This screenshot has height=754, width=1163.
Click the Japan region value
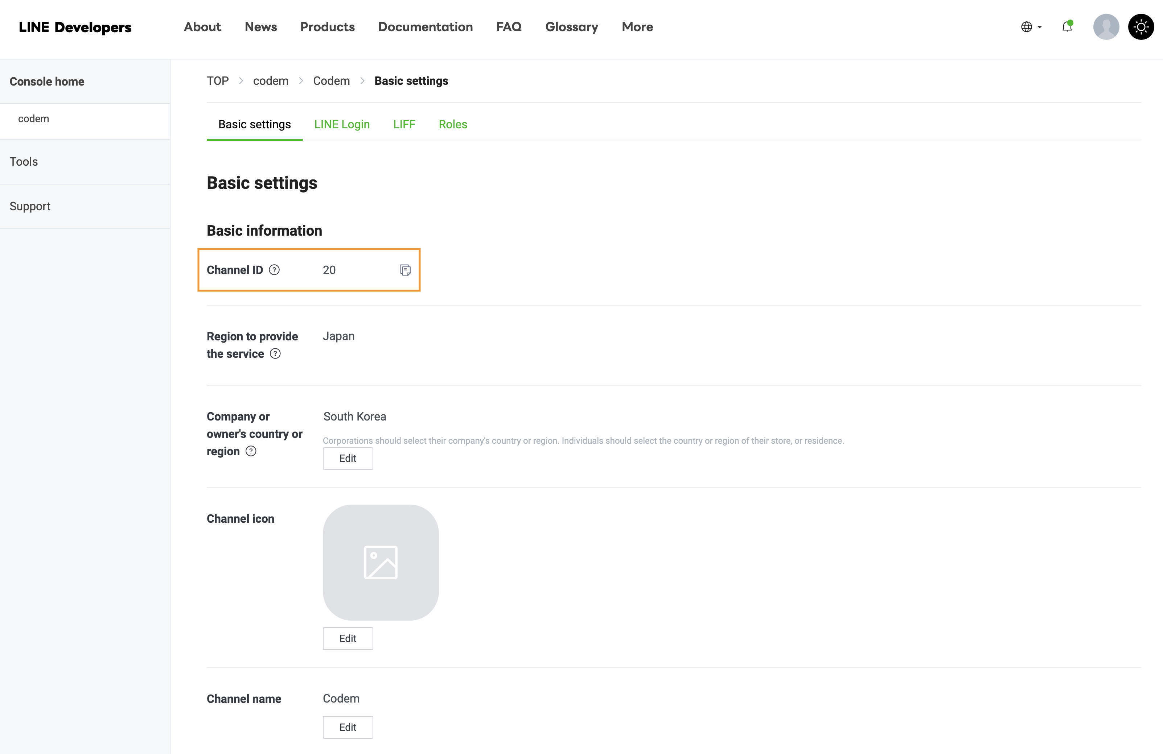[x=339, y=336]
